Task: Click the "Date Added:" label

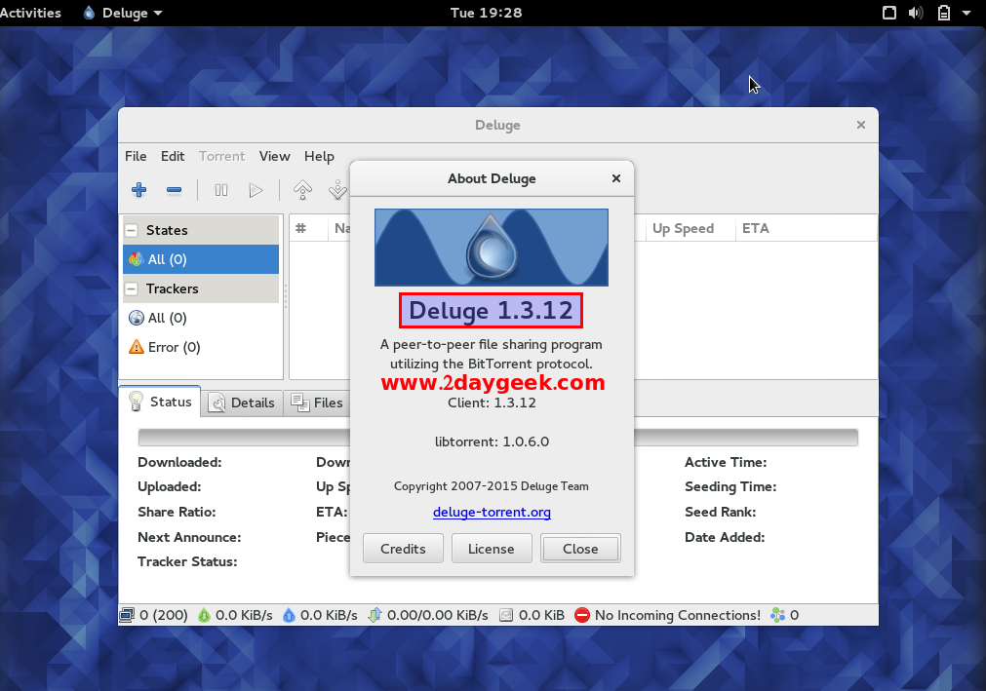Action: click(725, 537)
